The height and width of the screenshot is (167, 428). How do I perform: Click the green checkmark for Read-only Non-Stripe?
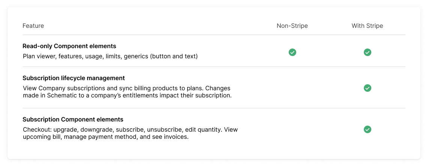(292, 52)
